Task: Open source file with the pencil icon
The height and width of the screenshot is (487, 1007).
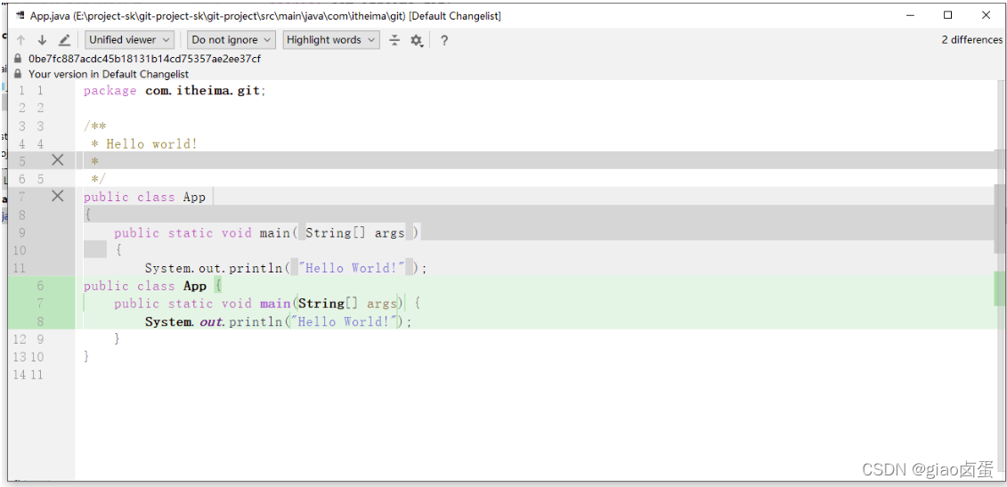Action: 64,40
